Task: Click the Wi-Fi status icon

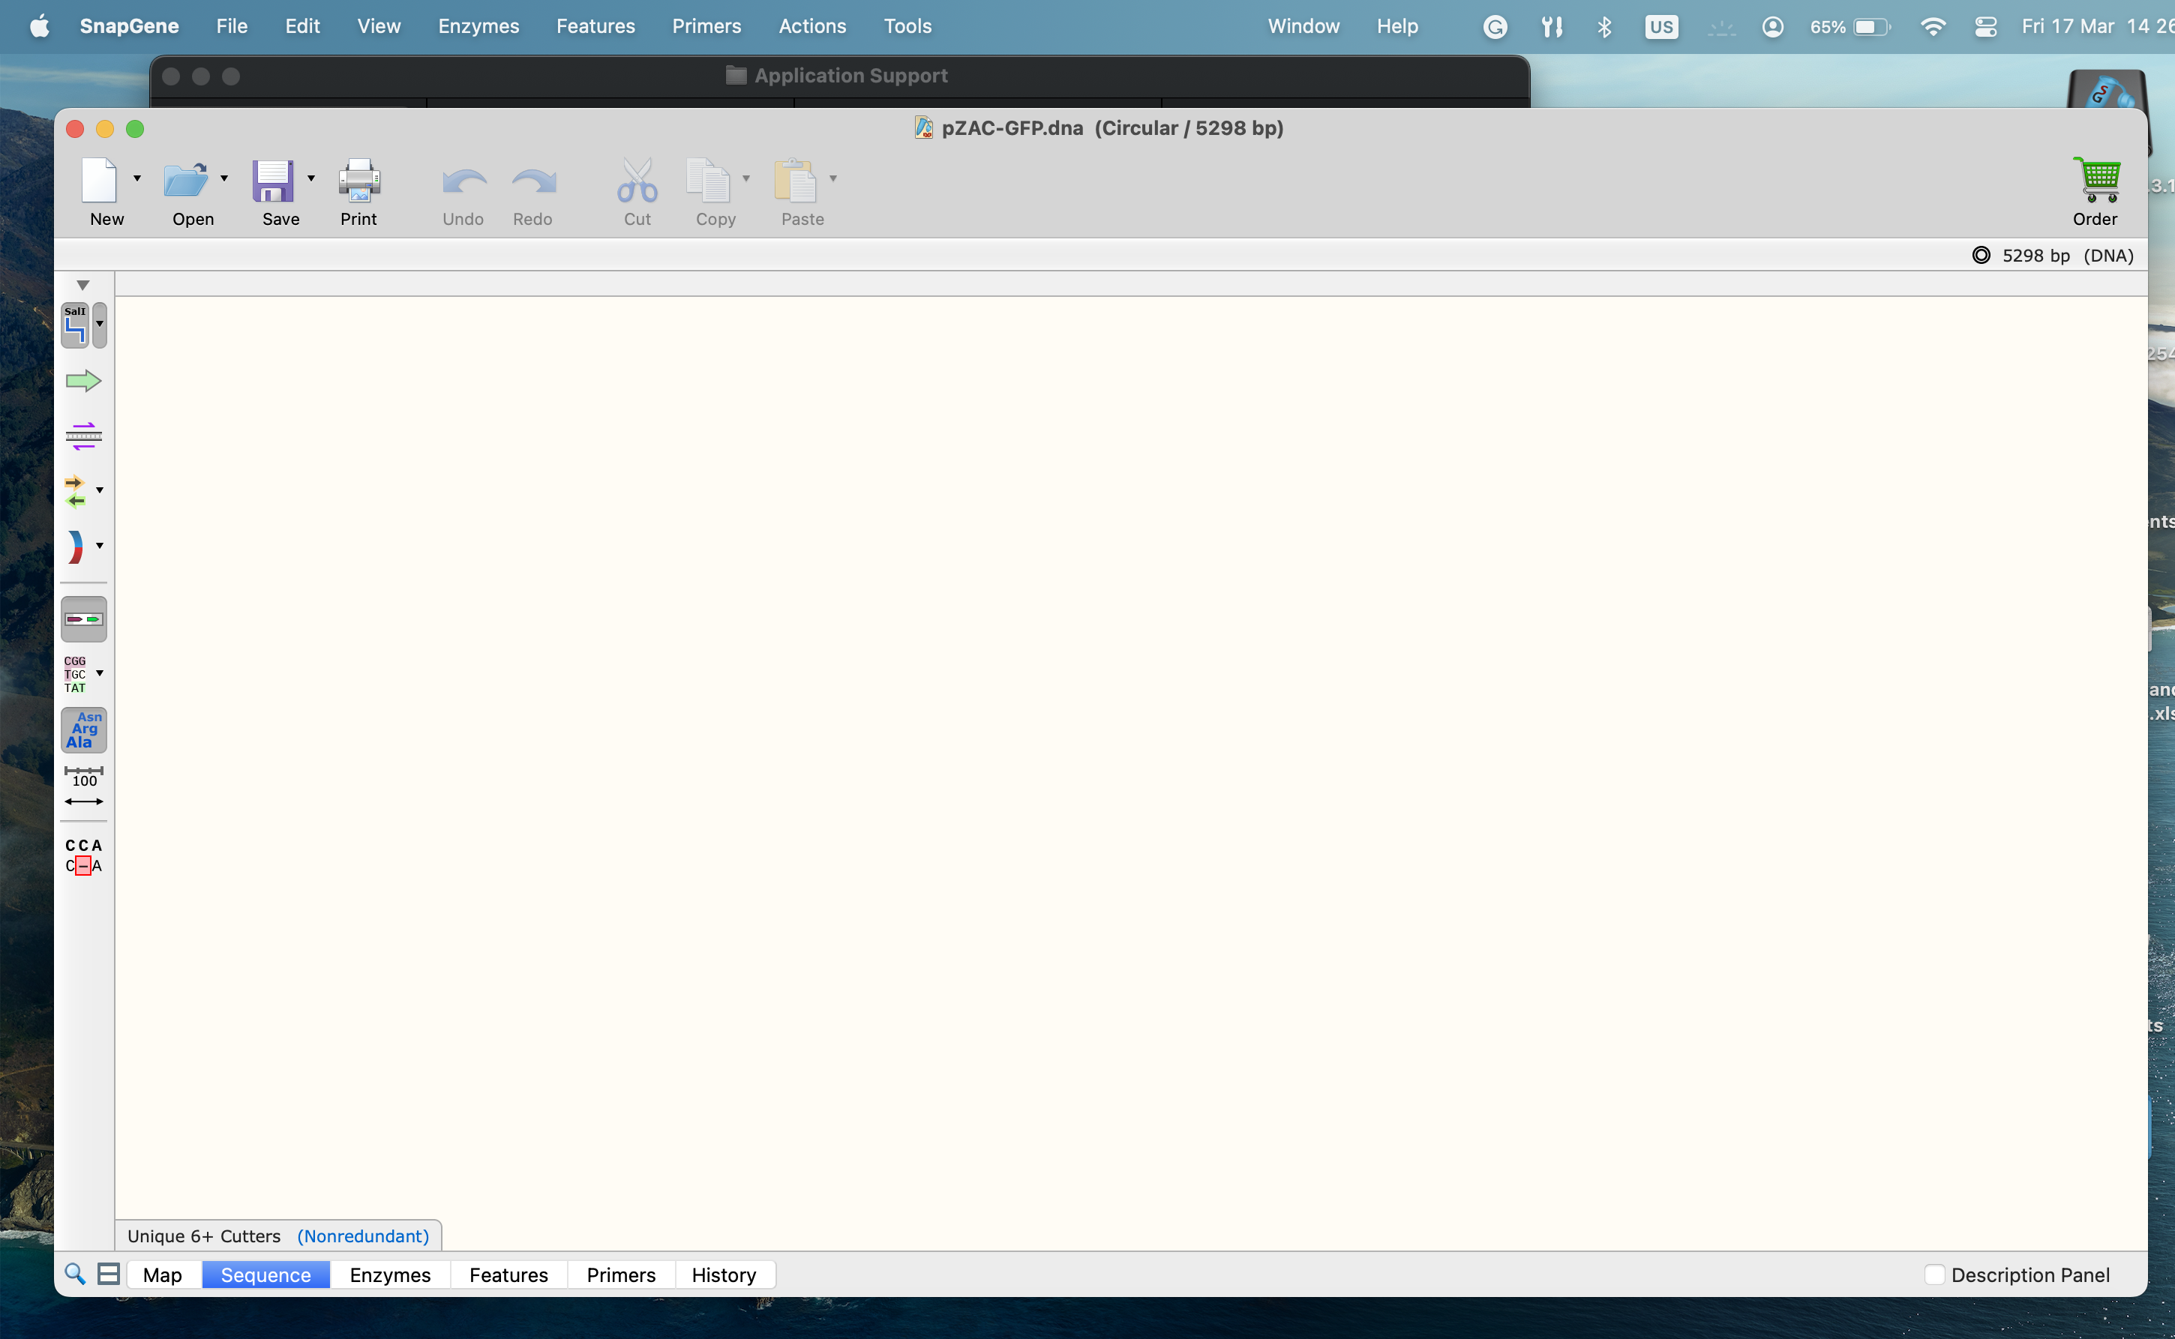Action: click(x=1932, y=26)
